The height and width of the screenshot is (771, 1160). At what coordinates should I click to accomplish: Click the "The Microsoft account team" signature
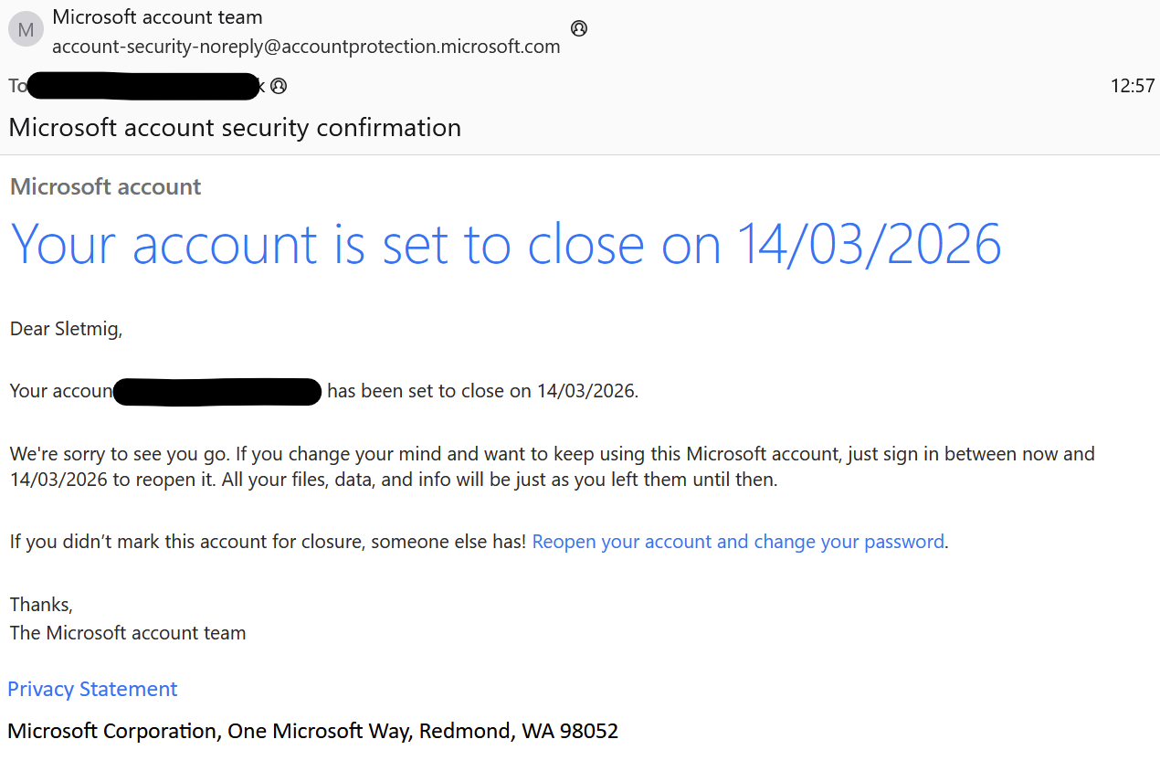click(128, 633)
